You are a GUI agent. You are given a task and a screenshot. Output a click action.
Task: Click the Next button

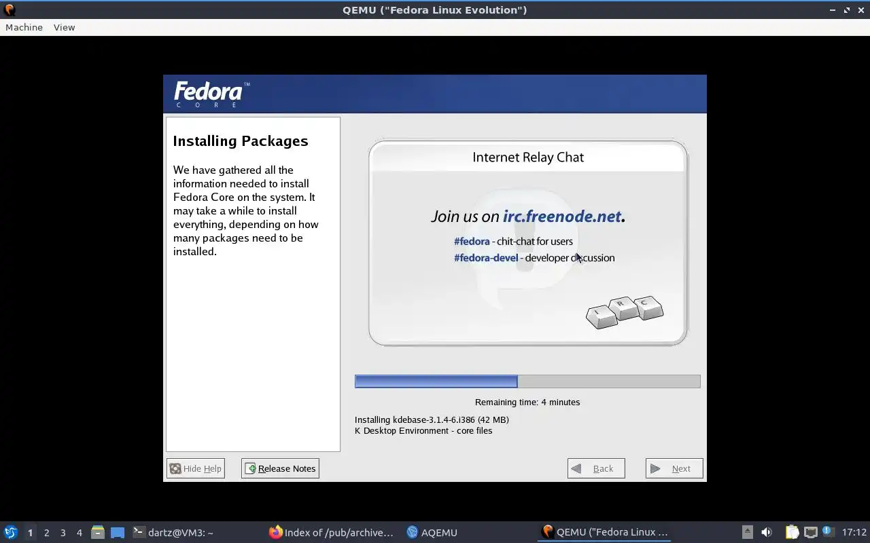[x=674, y=468]
